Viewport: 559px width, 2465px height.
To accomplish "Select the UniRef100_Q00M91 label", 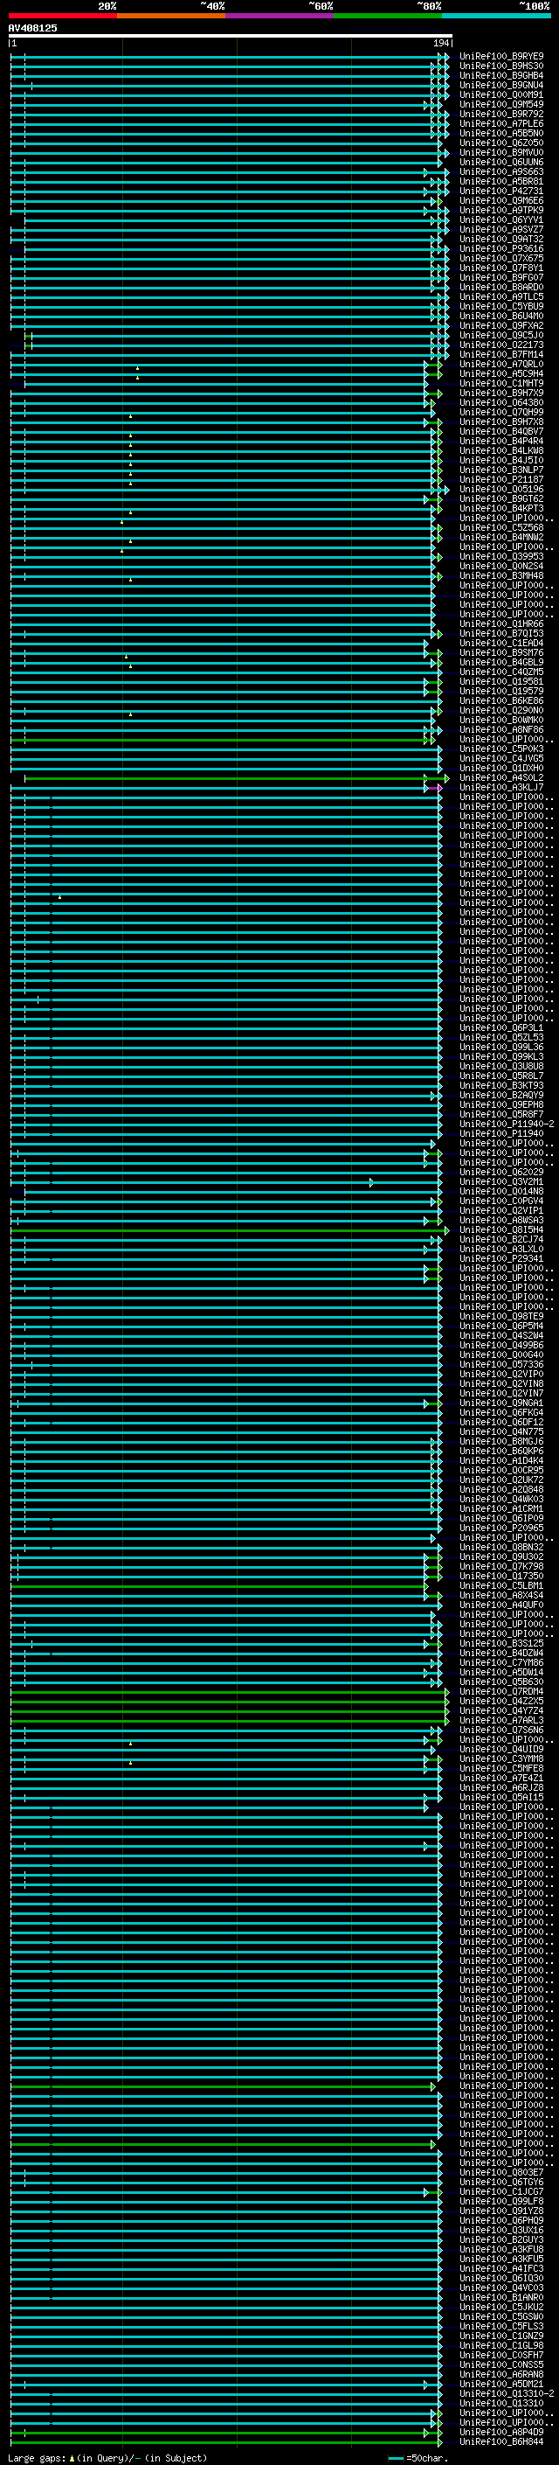I will coord(501,94).
